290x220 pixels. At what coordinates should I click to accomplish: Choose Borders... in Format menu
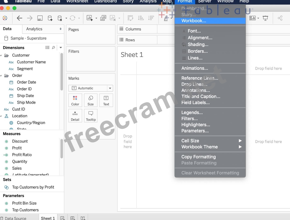(210, 51)
